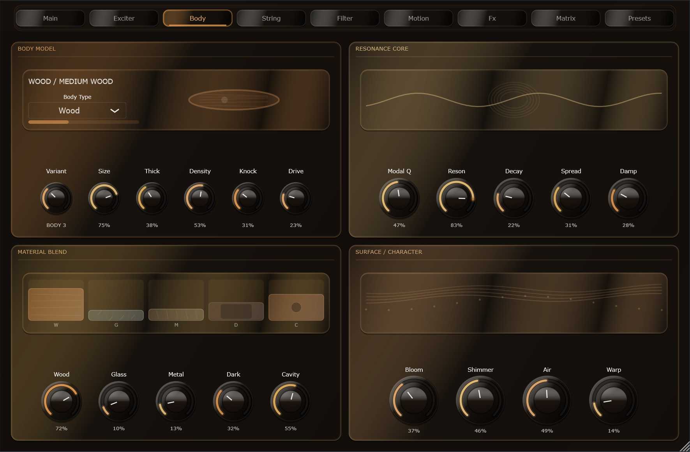Expand the Body Type Wood dropdown
Screen dimensions: 690x452
pyautogui.click(x=77, y=111)
